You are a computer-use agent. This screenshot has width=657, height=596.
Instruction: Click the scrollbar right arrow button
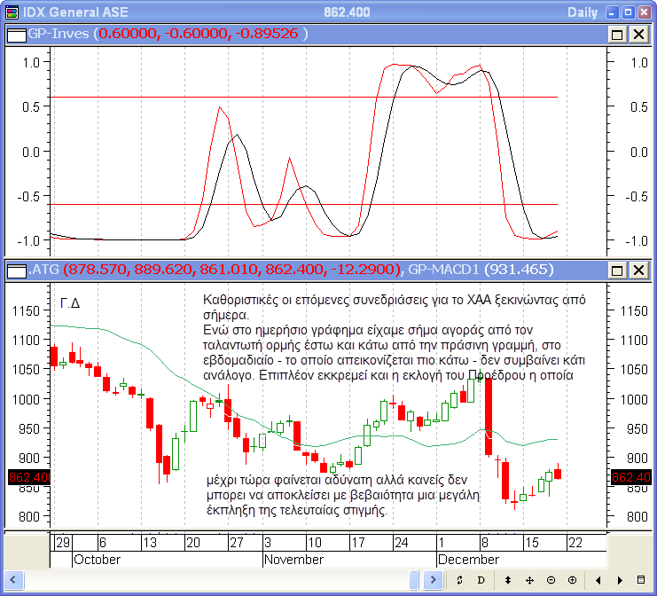click(431, 580)
